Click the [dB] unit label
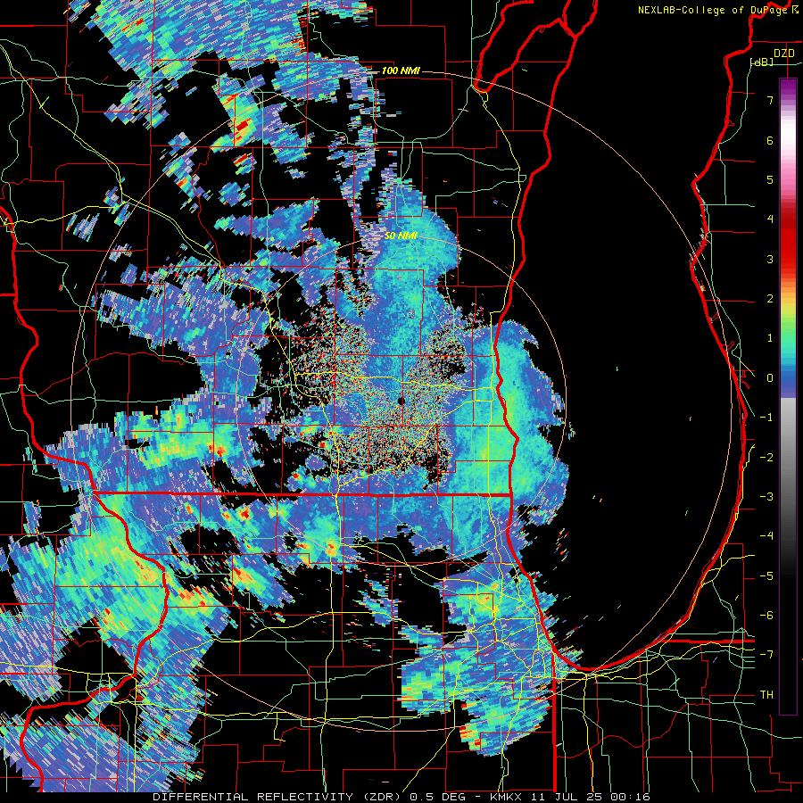803x803 pixels. coord(762,62)
